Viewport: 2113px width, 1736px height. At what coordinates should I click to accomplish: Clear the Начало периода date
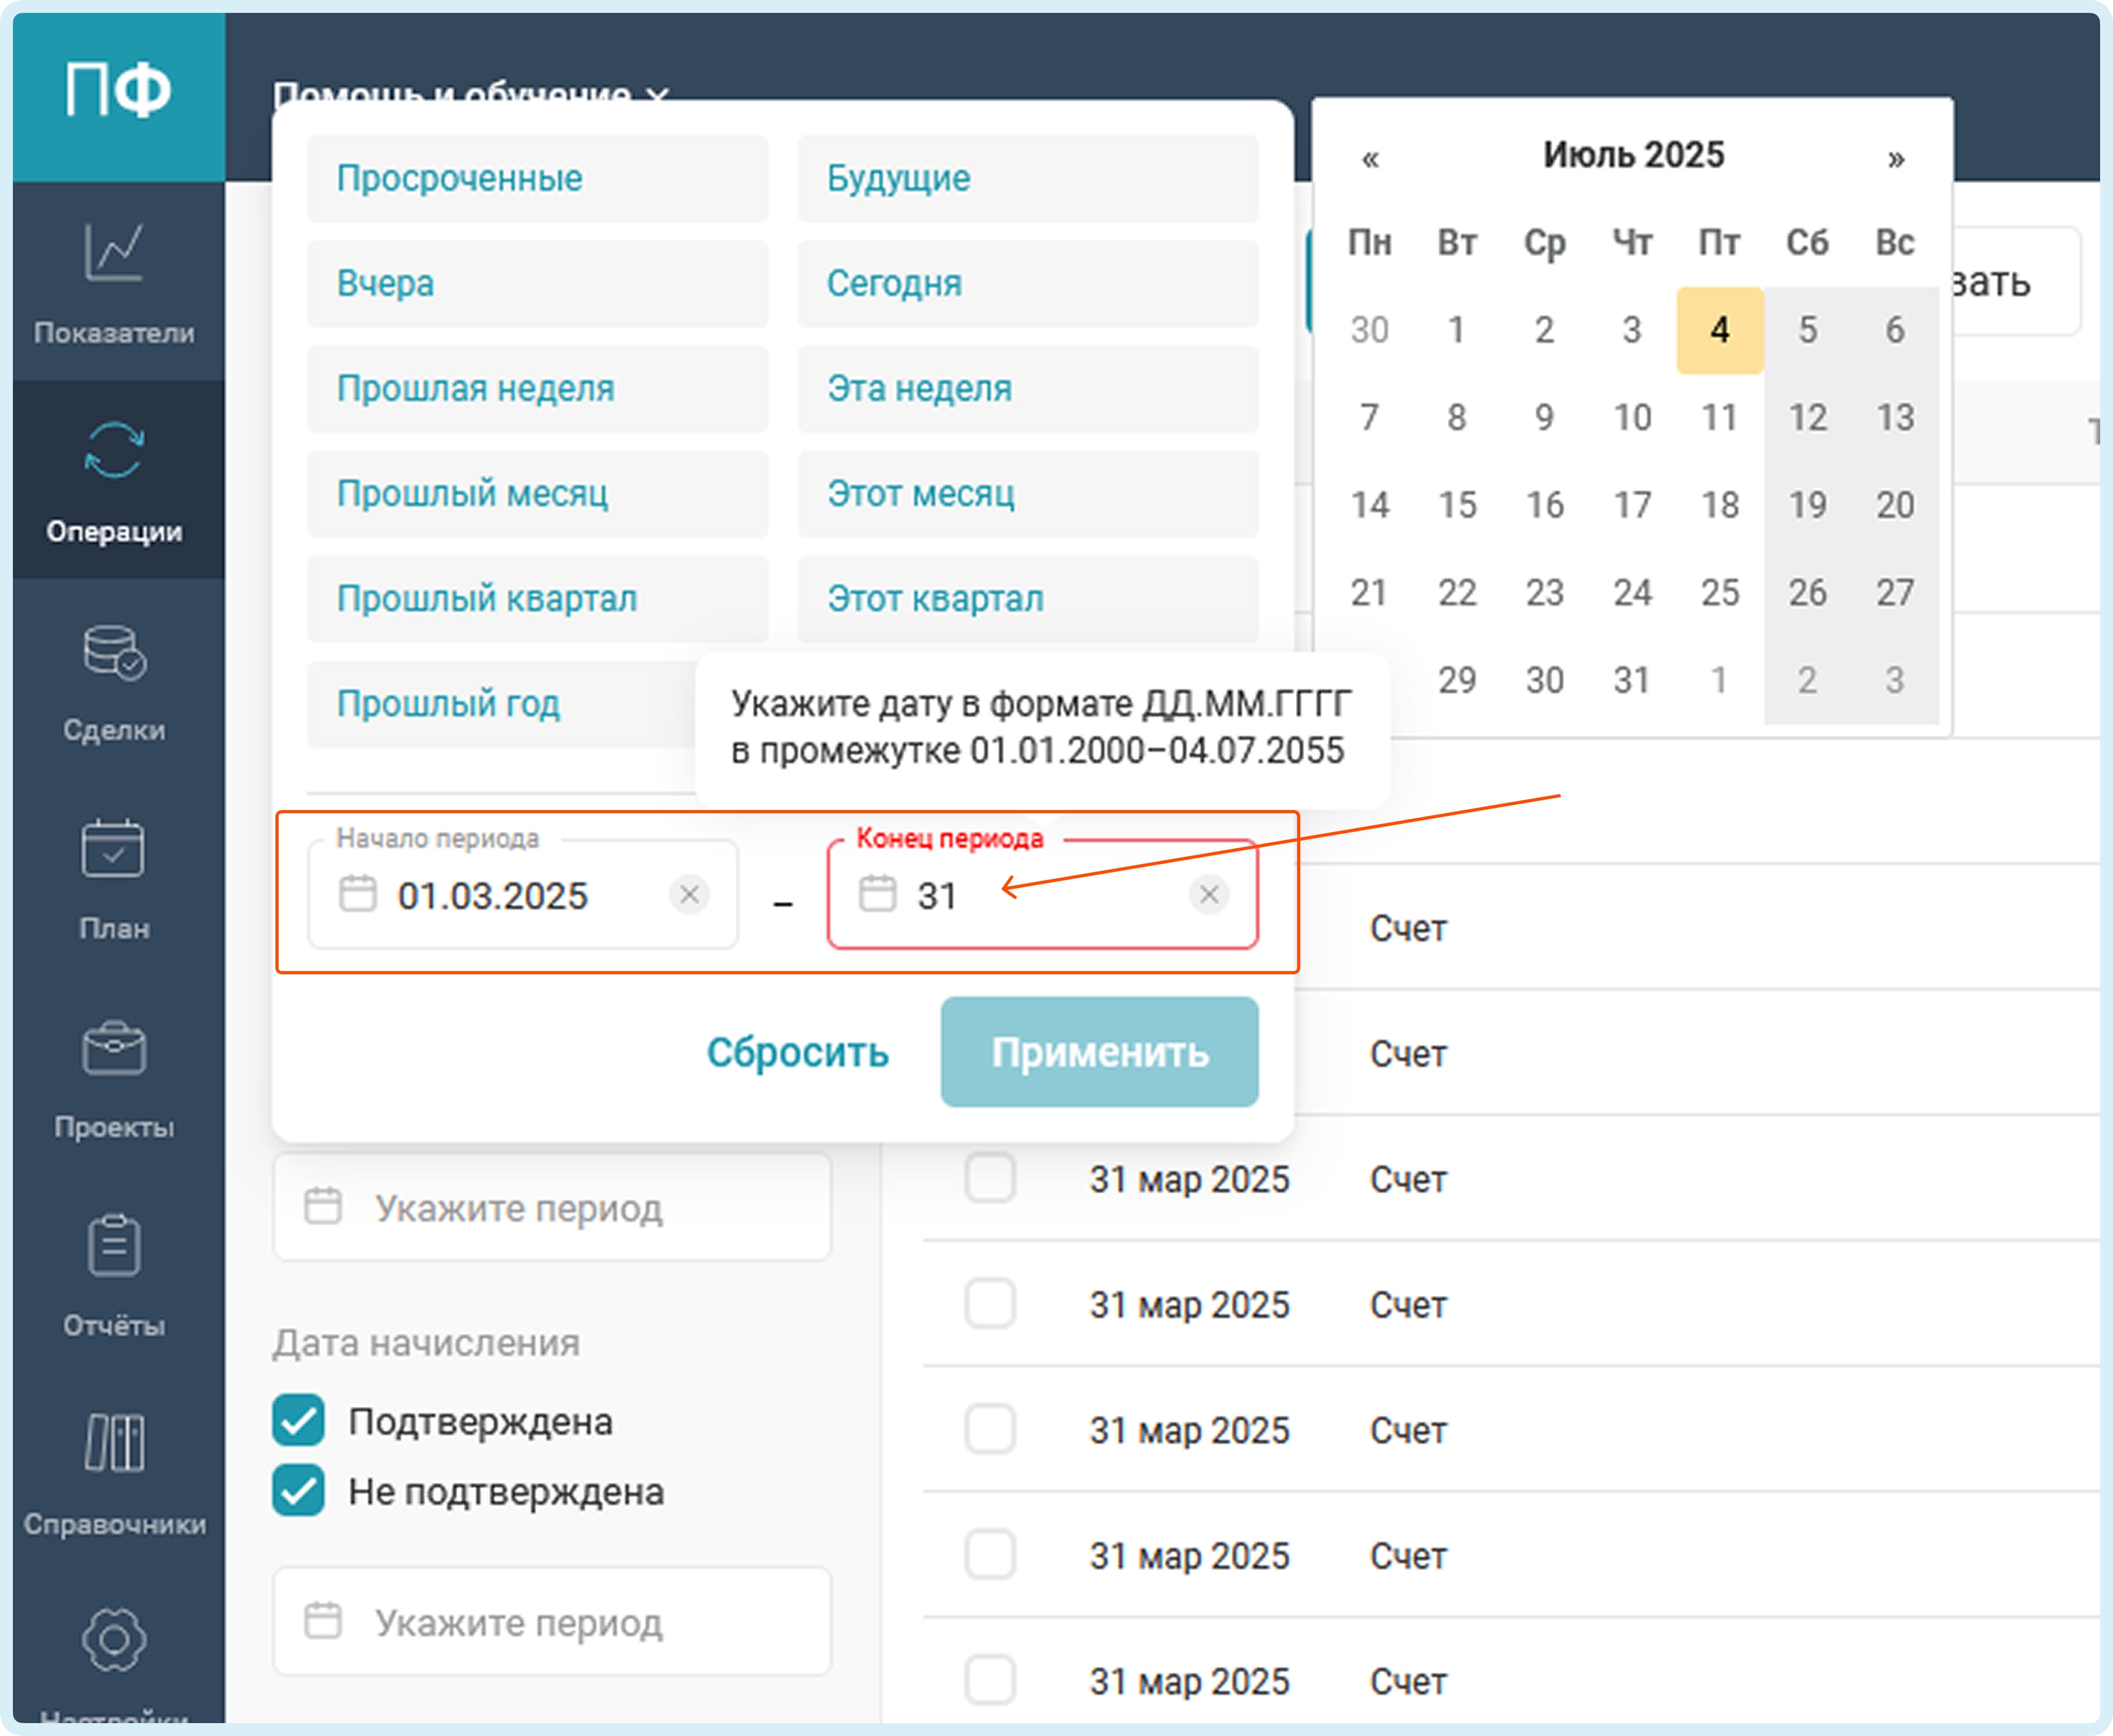(689, 894)
